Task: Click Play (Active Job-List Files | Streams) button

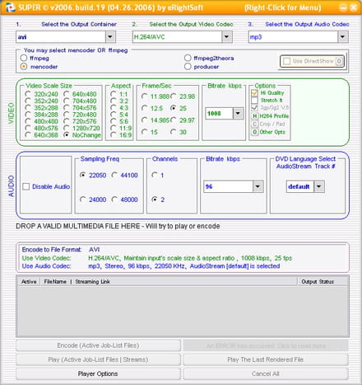Action: pos(98,359)
